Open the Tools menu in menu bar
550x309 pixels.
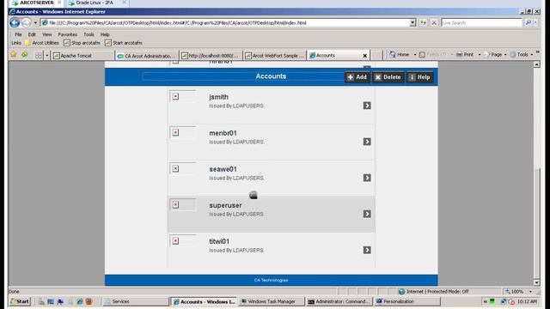tap(89, 34)
